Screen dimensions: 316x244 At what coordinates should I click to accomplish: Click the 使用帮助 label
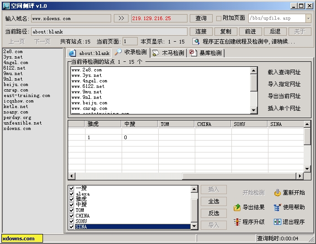[x=294, y=207]
